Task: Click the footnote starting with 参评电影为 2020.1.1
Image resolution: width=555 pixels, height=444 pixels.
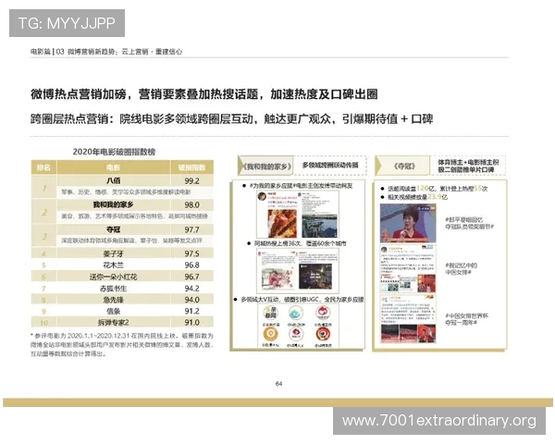Action: click(x=122, y=344)
